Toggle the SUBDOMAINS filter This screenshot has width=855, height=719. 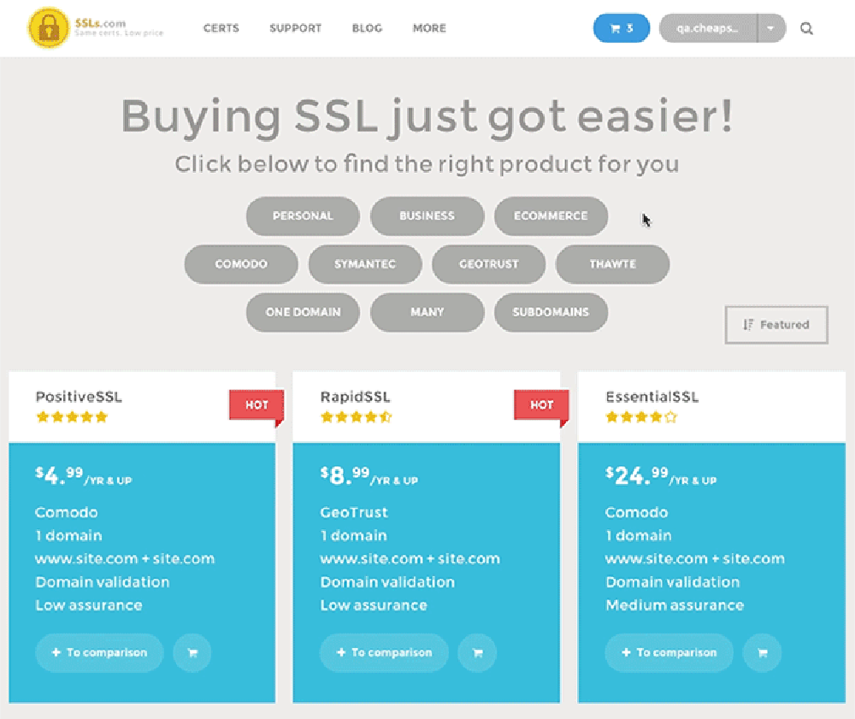(x=551, y=312)
